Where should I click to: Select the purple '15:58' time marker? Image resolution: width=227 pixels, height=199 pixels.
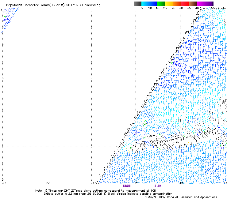[126, 186]
